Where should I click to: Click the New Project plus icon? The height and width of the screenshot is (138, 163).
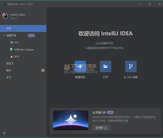(80, 66)
